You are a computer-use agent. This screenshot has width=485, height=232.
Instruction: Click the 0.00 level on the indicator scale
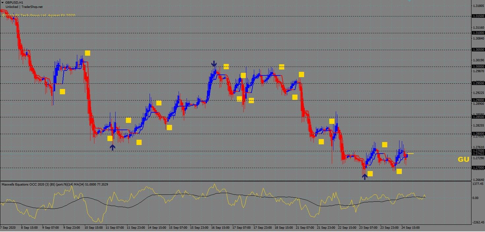tap(475, 198)
